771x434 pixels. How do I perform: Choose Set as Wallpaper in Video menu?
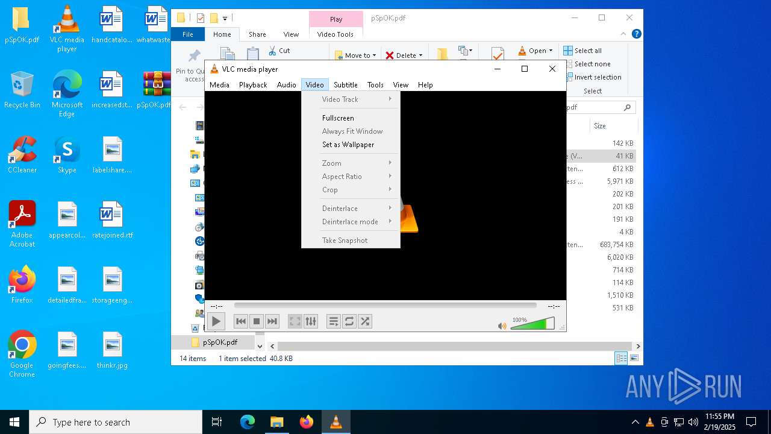tap(351, 145)
